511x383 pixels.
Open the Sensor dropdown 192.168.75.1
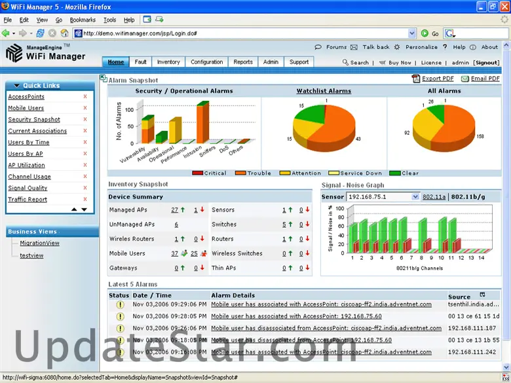tap(415, 196)
